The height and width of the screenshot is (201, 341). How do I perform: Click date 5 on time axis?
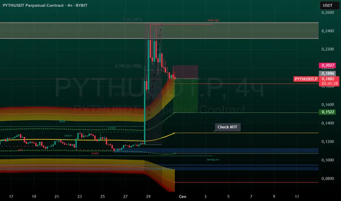click(x=228, y=197)
